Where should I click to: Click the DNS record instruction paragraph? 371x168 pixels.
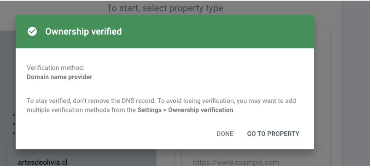click(x=161, y=106)
